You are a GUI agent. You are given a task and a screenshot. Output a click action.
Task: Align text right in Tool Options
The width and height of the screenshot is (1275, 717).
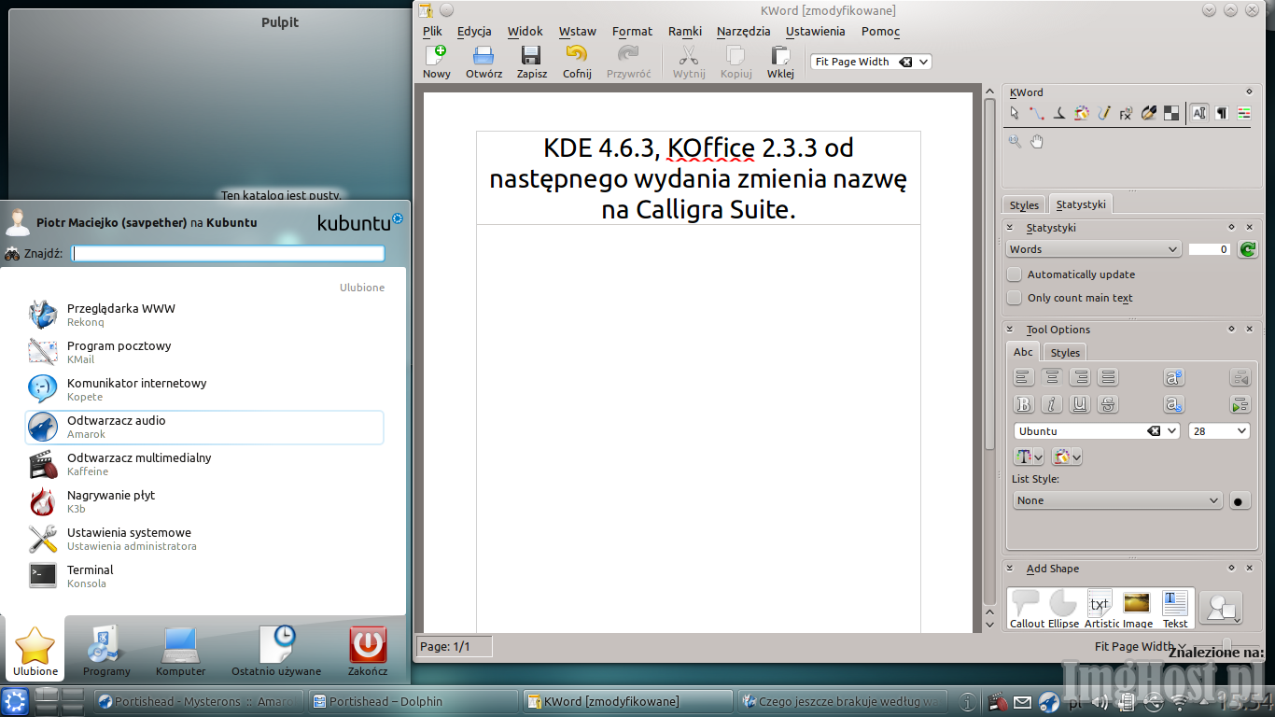1080,377
